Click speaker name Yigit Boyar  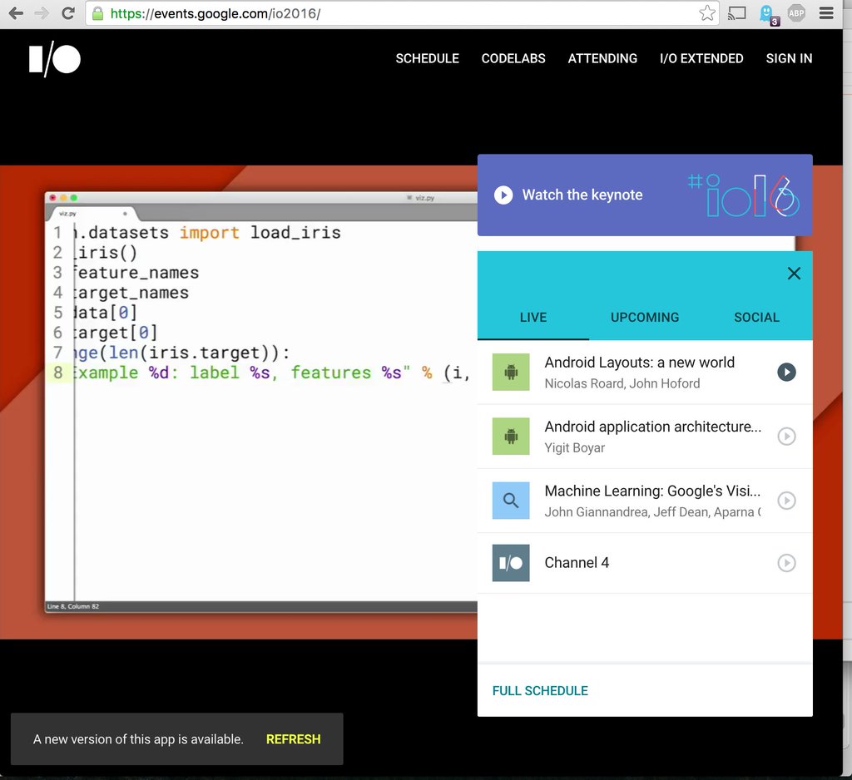pos(574,447)
